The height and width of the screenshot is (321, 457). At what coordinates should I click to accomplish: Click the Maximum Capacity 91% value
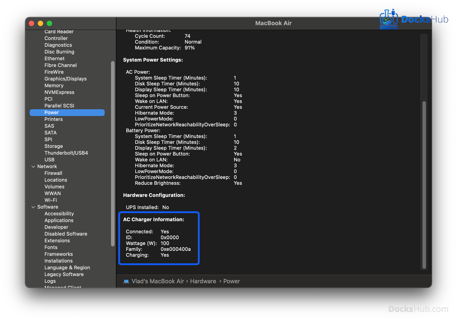point(190,48)
